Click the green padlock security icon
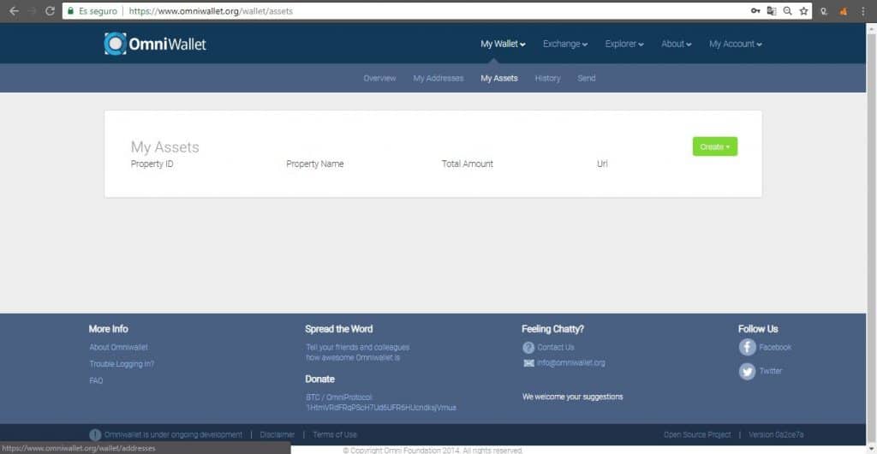Viewport: 877px width, 454px height. coord(70,10)
